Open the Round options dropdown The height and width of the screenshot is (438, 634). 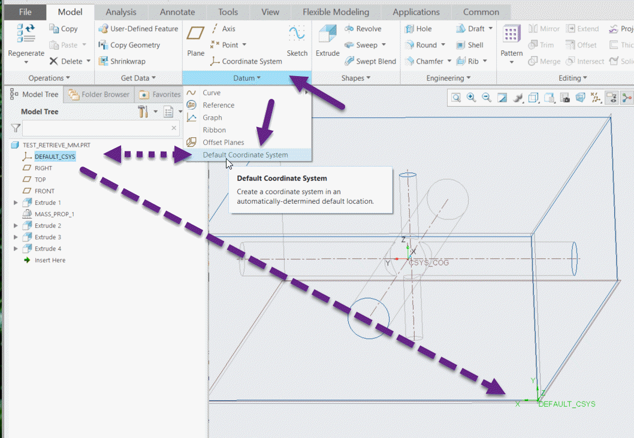443,45
